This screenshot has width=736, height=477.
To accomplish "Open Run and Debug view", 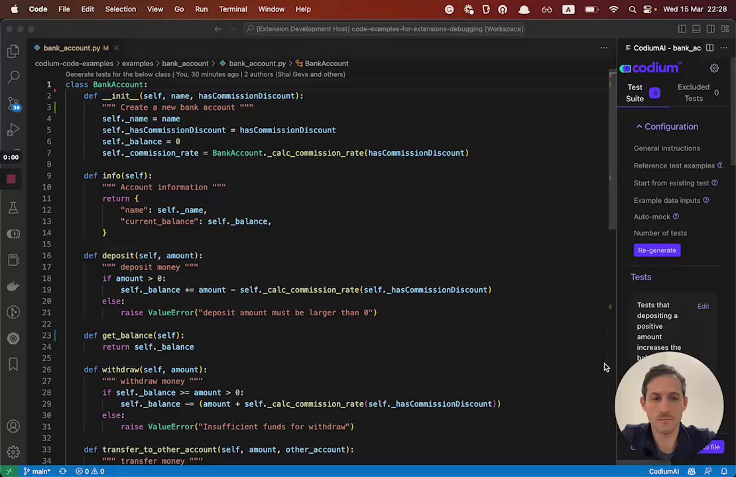I will [13, 129].
